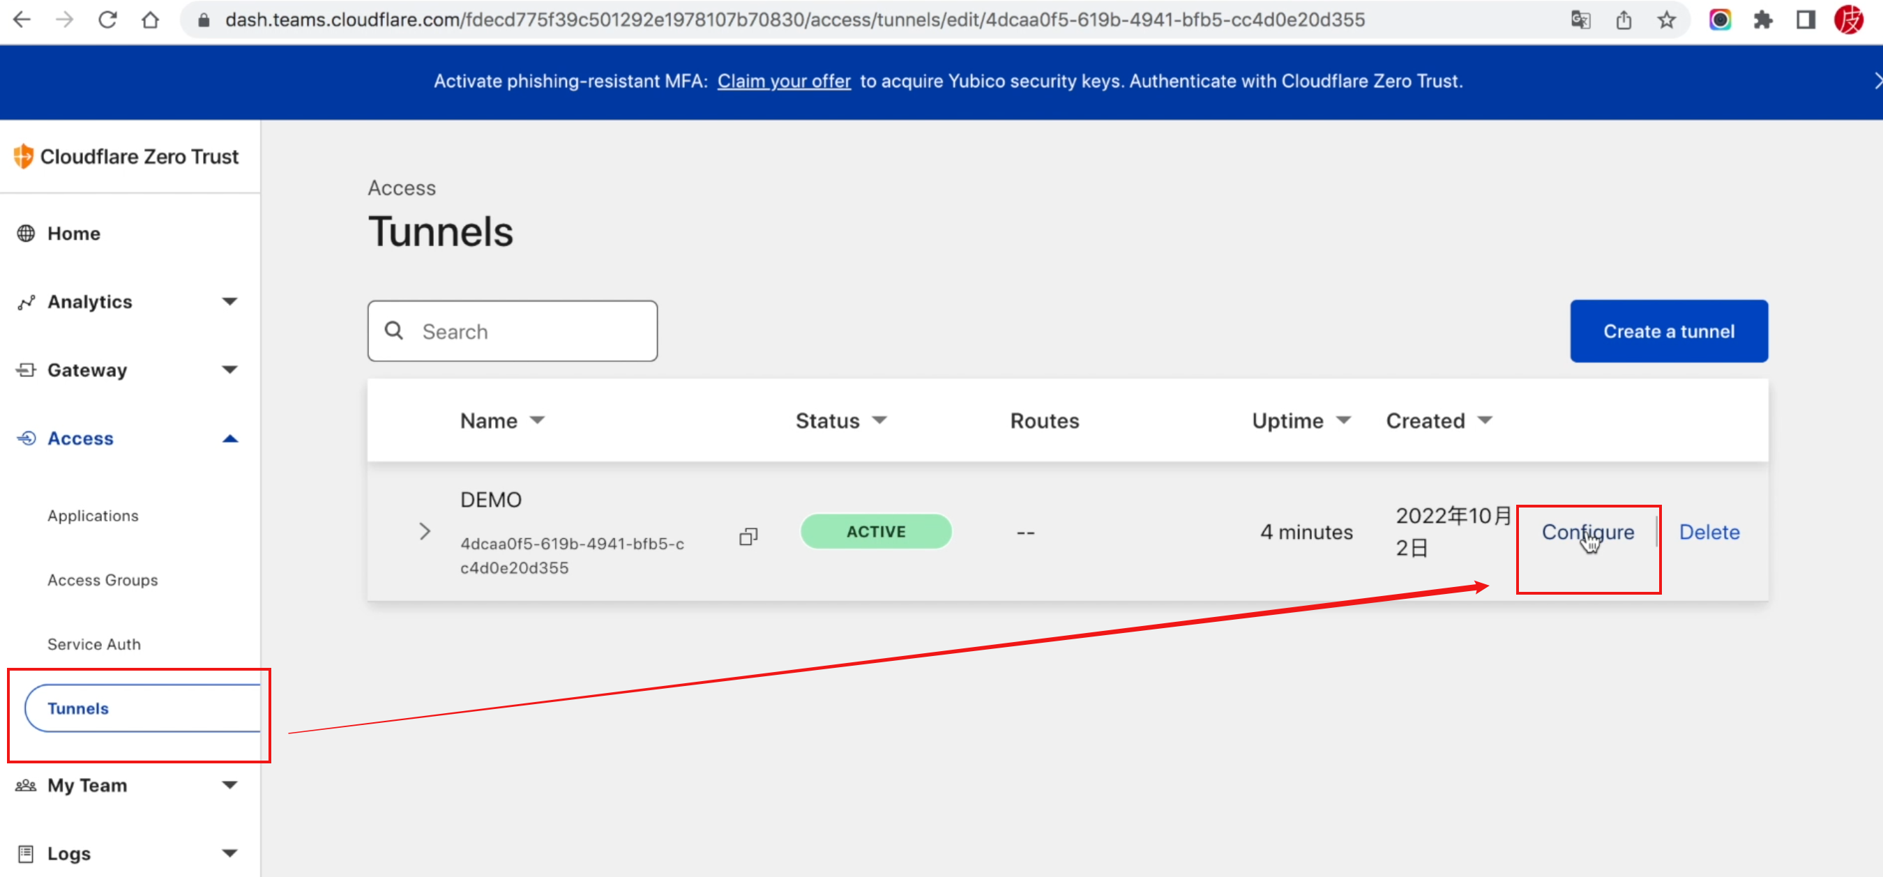Click the bookmark star icon
This screenshot has width=1883, height=877.
click(x=1667, y=20)
